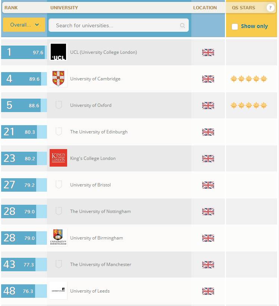This screenshot has width=279, height=306.
Task: Open University of Bristol link
Action: click(90, 185)
